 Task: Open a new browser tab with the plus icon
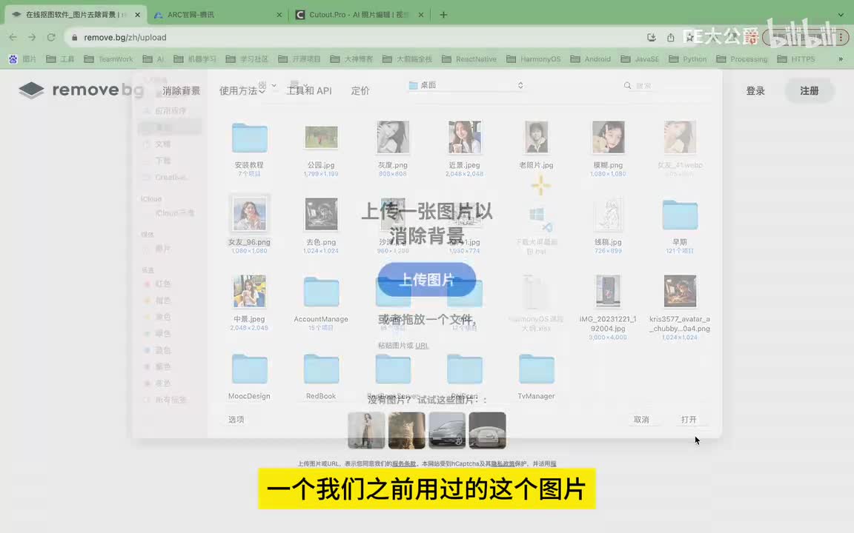coord(443,15)
